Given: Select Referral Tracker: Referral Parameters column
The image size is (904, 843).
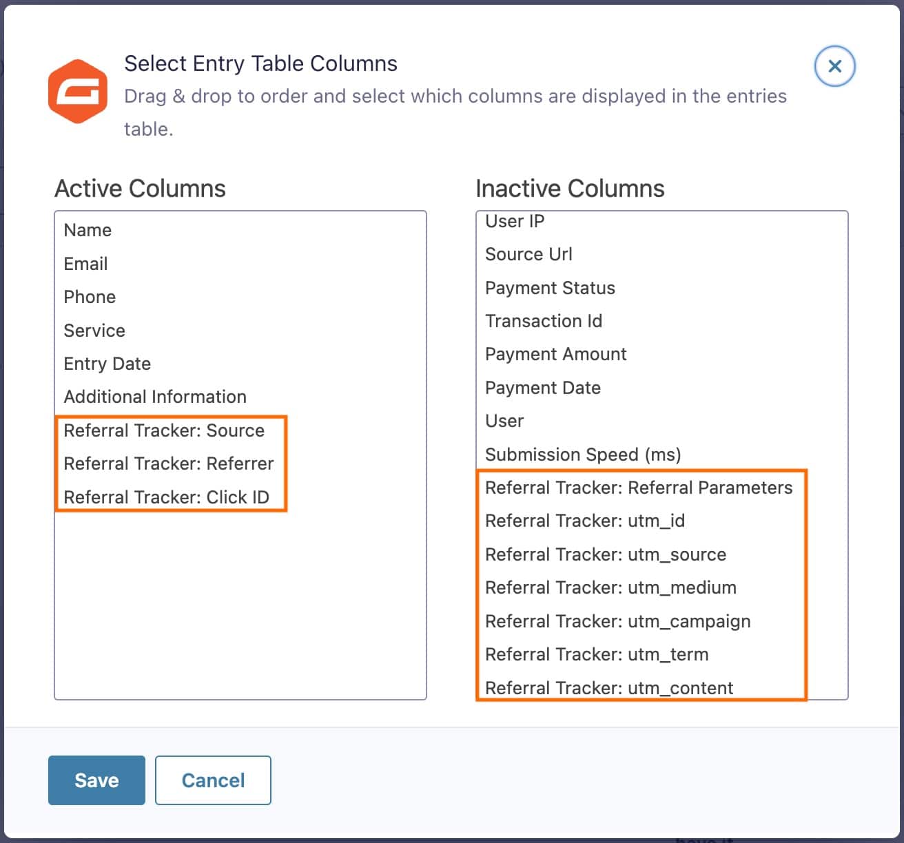Looking at the screenshot, I should [639, 488].
